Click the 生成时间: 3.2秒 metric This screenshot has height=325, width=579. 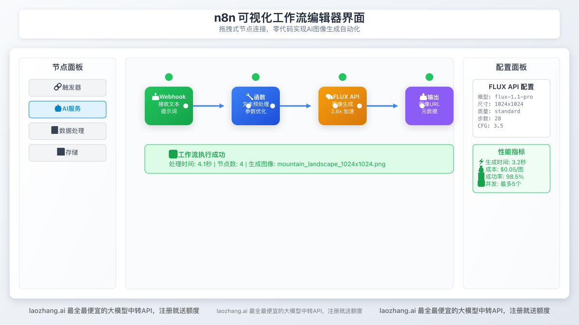click(505, 162)
